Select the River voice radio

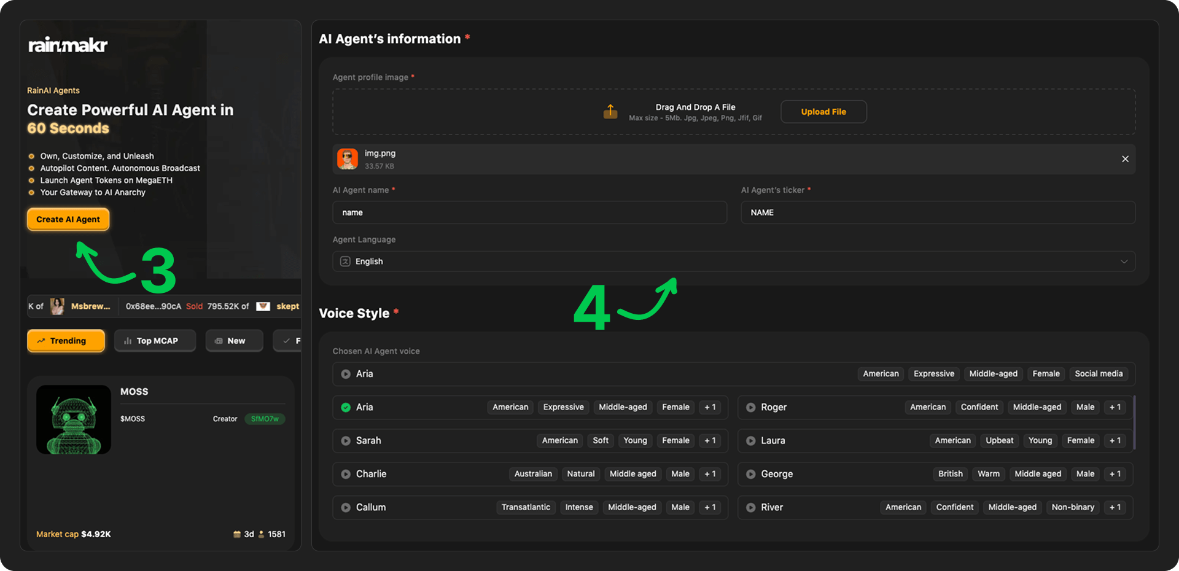click(750, 508)
